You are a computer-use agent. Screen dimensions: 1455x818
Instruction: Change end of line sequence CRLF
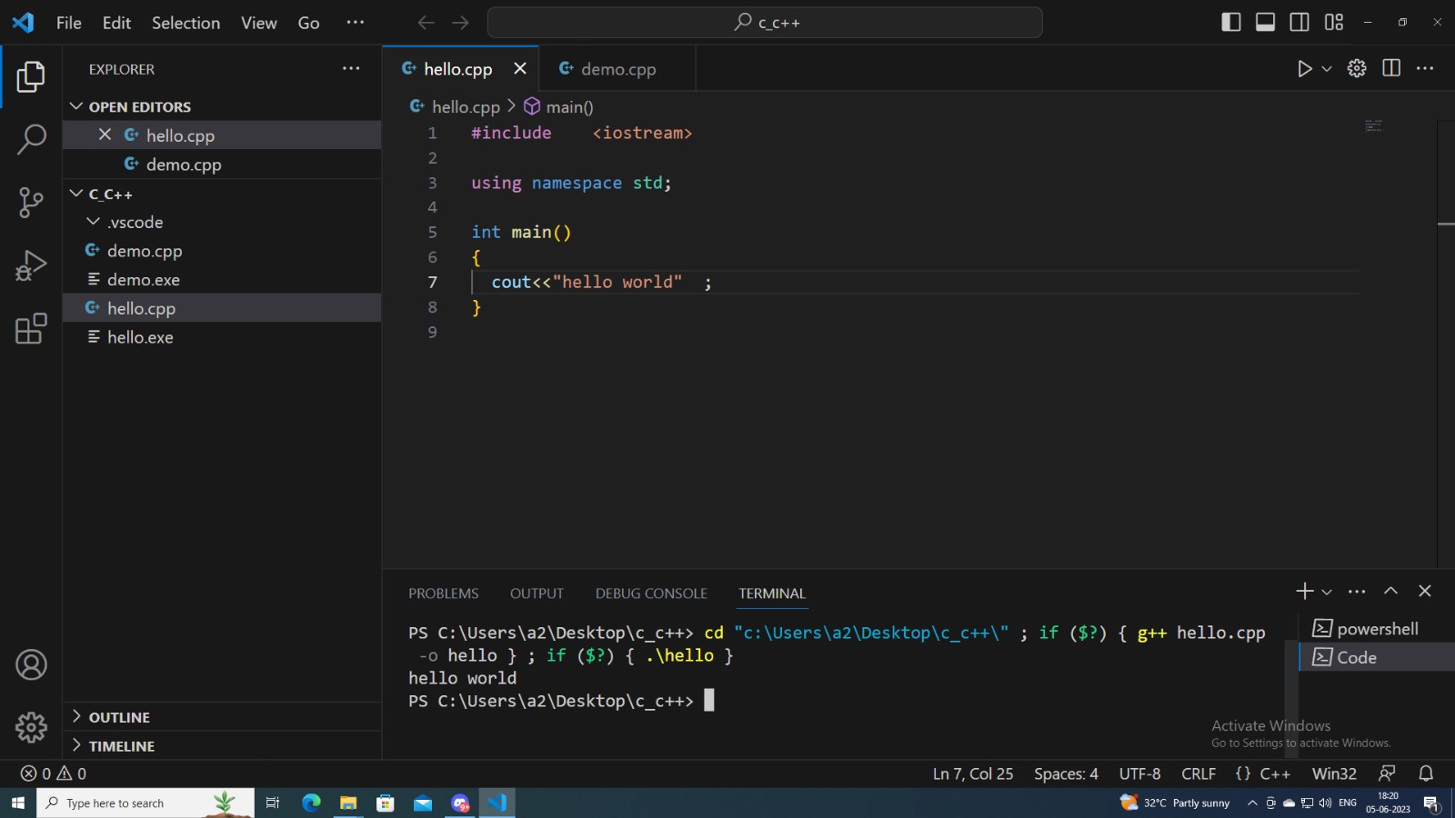pos(1199,773)
